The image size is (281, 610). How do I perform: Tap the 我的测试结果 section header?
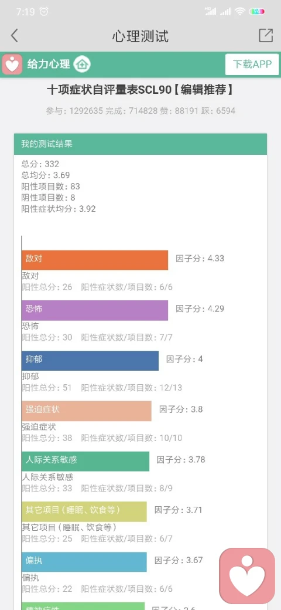[x=140, y=144]
